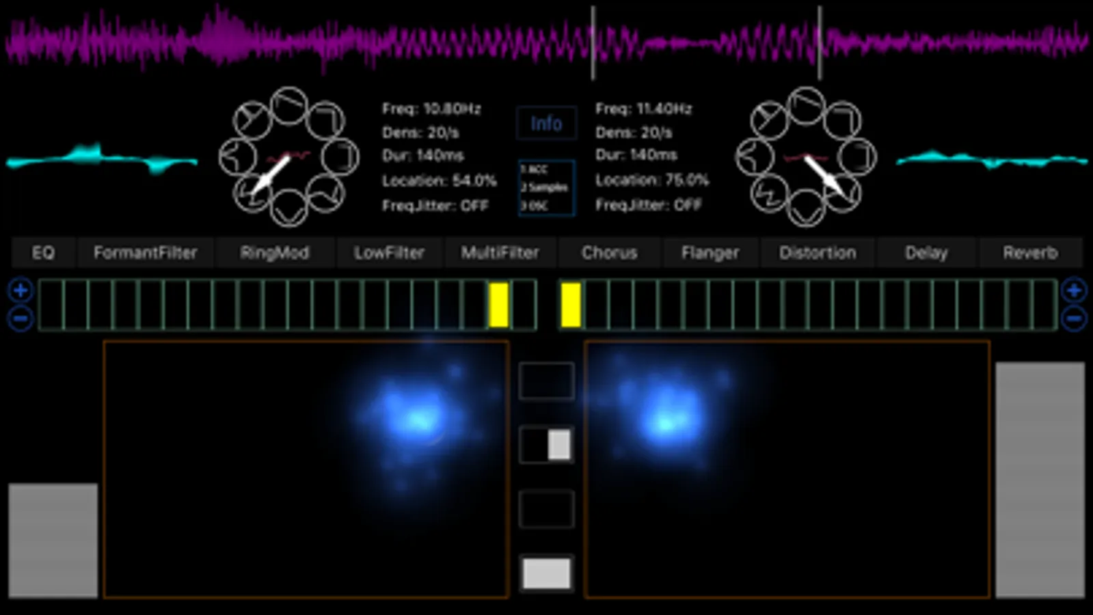Viewport: 1093px width, 615px height.
Task: Switch to the MultiFilter tab
Action: [x=500, y=253]
